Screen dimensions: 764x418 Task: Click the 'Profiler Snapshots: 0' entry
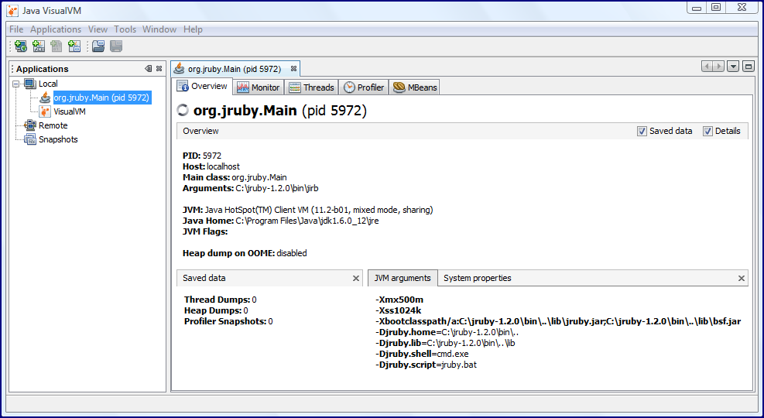tap(228, 321)
